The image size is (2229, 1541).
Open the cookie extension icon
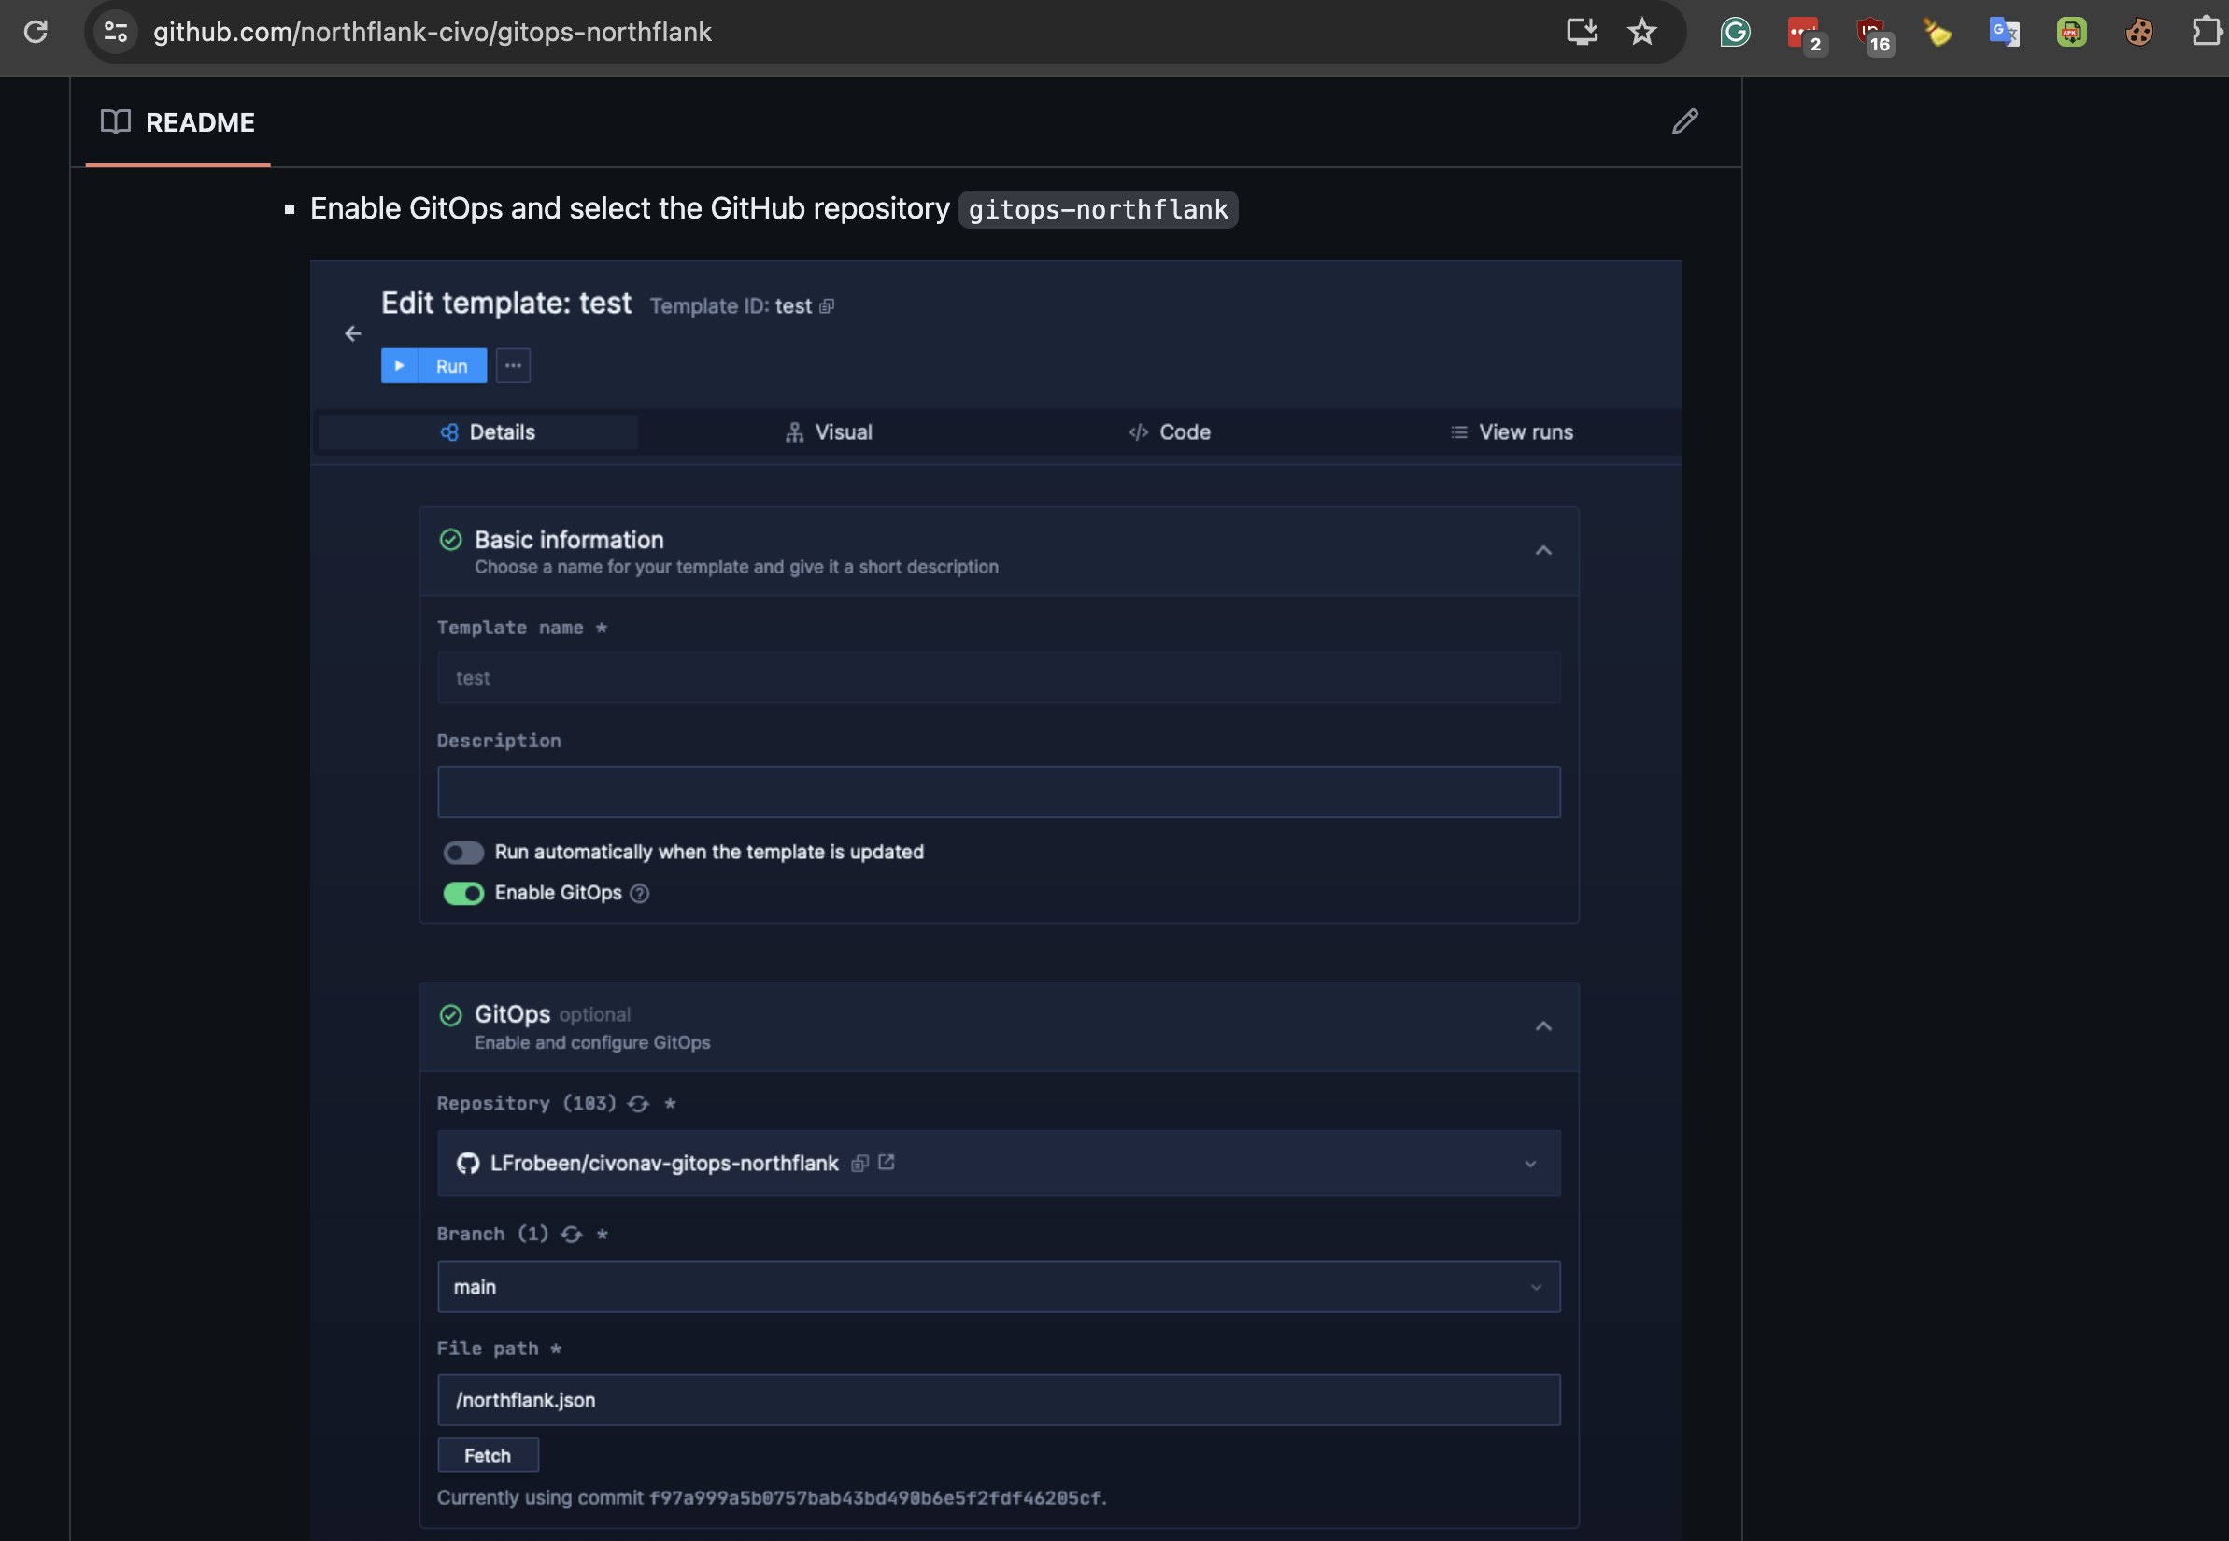[x=2139, y=32]
